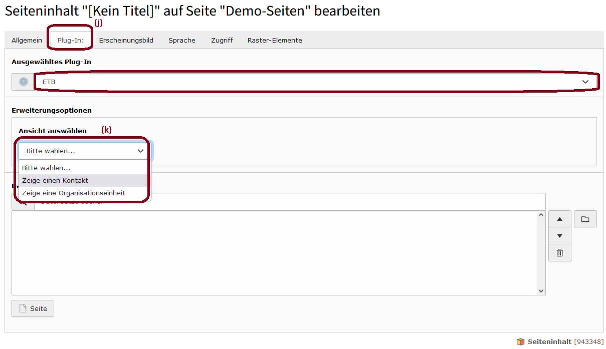This screenshot has height=349, width=606.
Task: Click the record list scrollbar down arrow
Action: pos(541,290)
